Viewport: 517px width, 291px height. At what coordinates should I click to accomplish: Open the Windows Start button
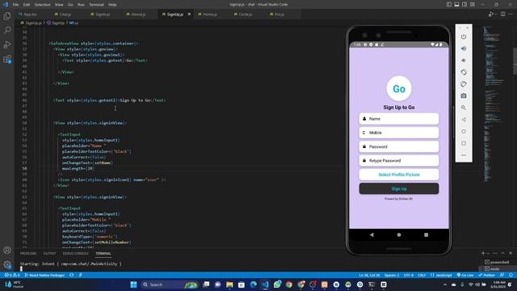(x=133, y=285)
